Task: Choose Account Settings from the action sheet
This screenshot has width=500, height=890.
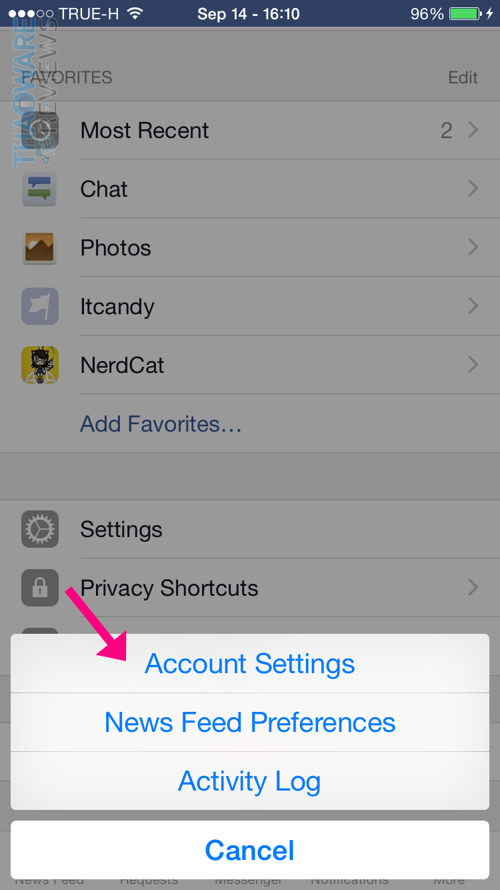Action: coord(250,663)
